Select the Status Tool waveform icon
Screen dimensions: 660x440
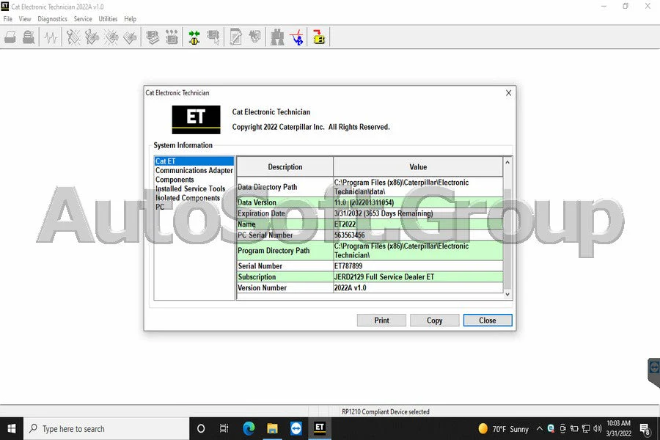50,37
